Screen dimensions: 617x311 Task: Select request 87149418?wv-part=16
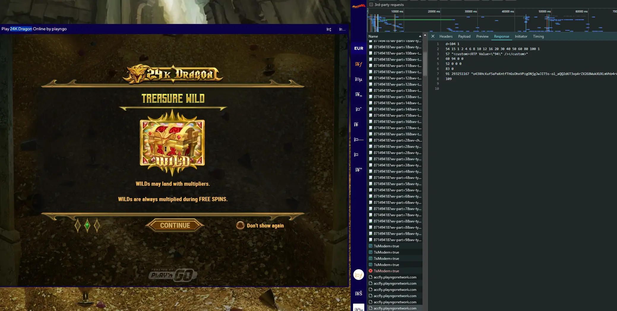395,122
